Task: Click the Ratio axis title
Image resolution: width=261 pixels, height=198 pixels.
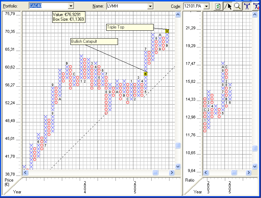Action: tap(190, 180)
